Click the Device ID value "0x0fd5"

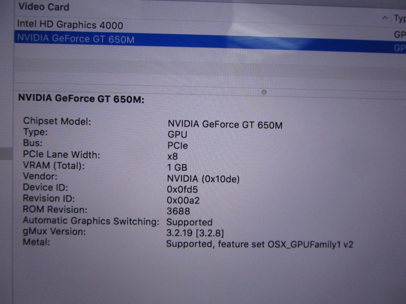coord(182,190)
